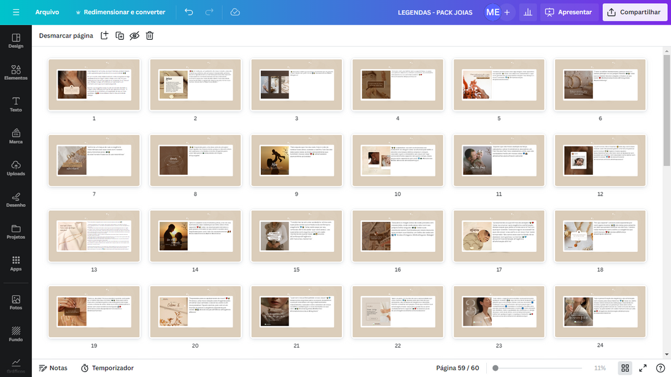Screen dimensions: 671x377
Task: Click the cloud save status icon
Action: [x=235, y=12]
